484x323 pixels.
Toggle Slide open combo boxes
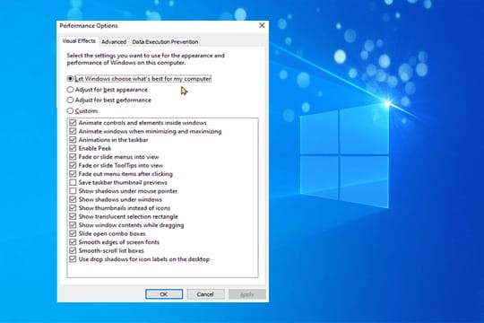point(73,233)
